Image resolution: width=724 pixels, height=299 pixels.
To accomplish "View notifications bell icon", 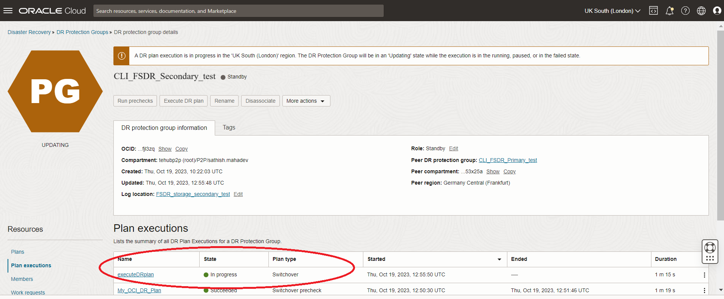I will point(670,11).
